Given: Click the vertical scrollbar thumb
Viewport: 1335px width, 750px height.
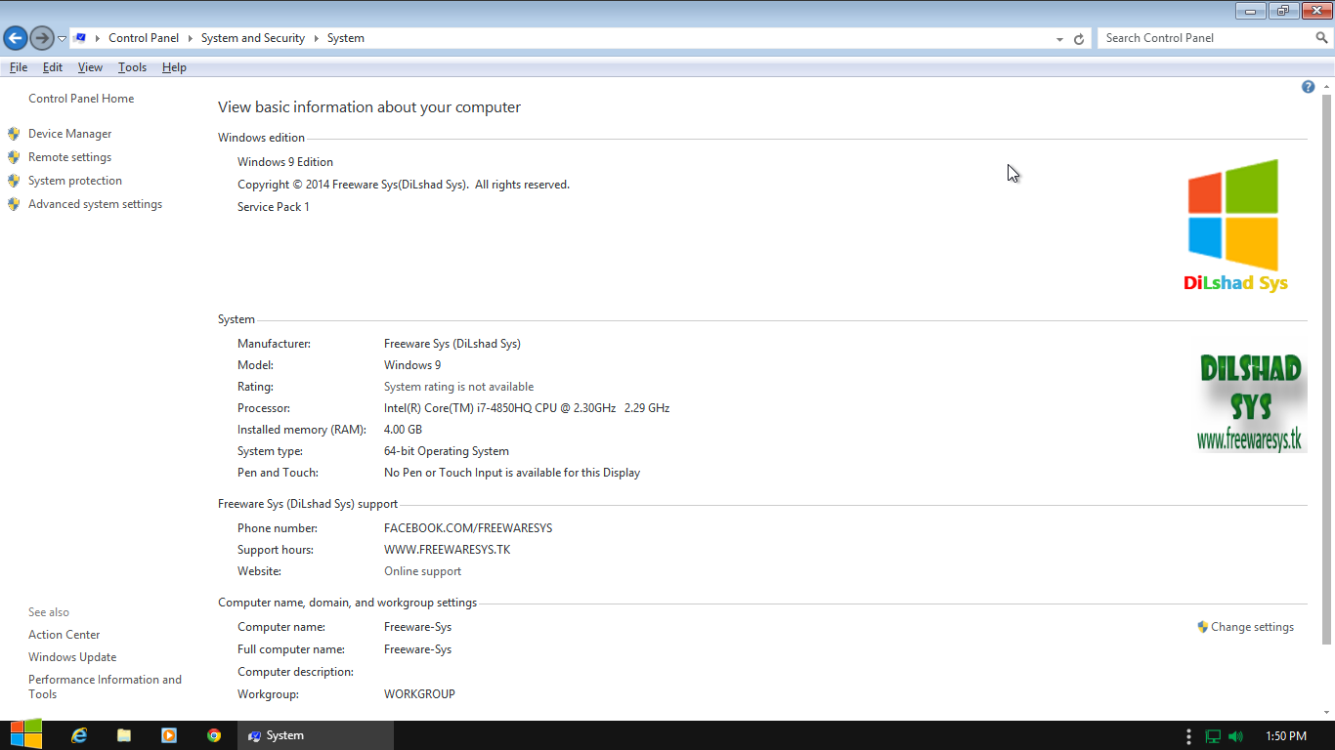Looking at the screenshot, I should 1327,369.
